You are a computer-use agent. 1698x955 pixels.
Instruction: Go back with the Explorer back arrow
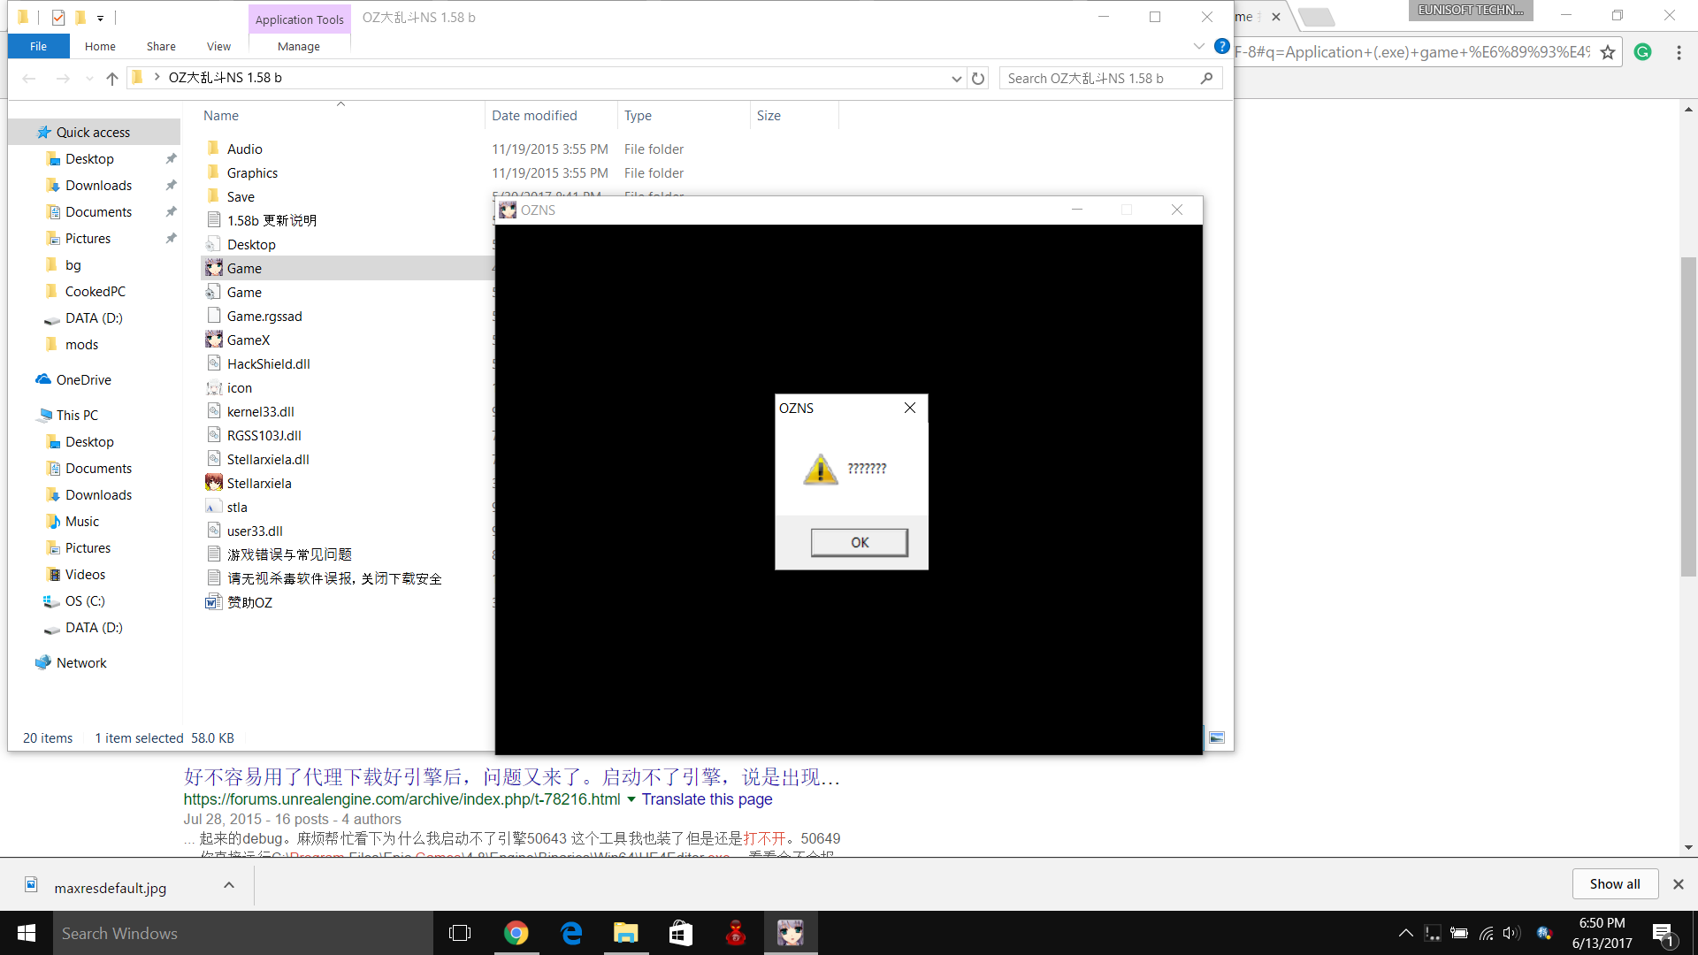tap(29, 78)
